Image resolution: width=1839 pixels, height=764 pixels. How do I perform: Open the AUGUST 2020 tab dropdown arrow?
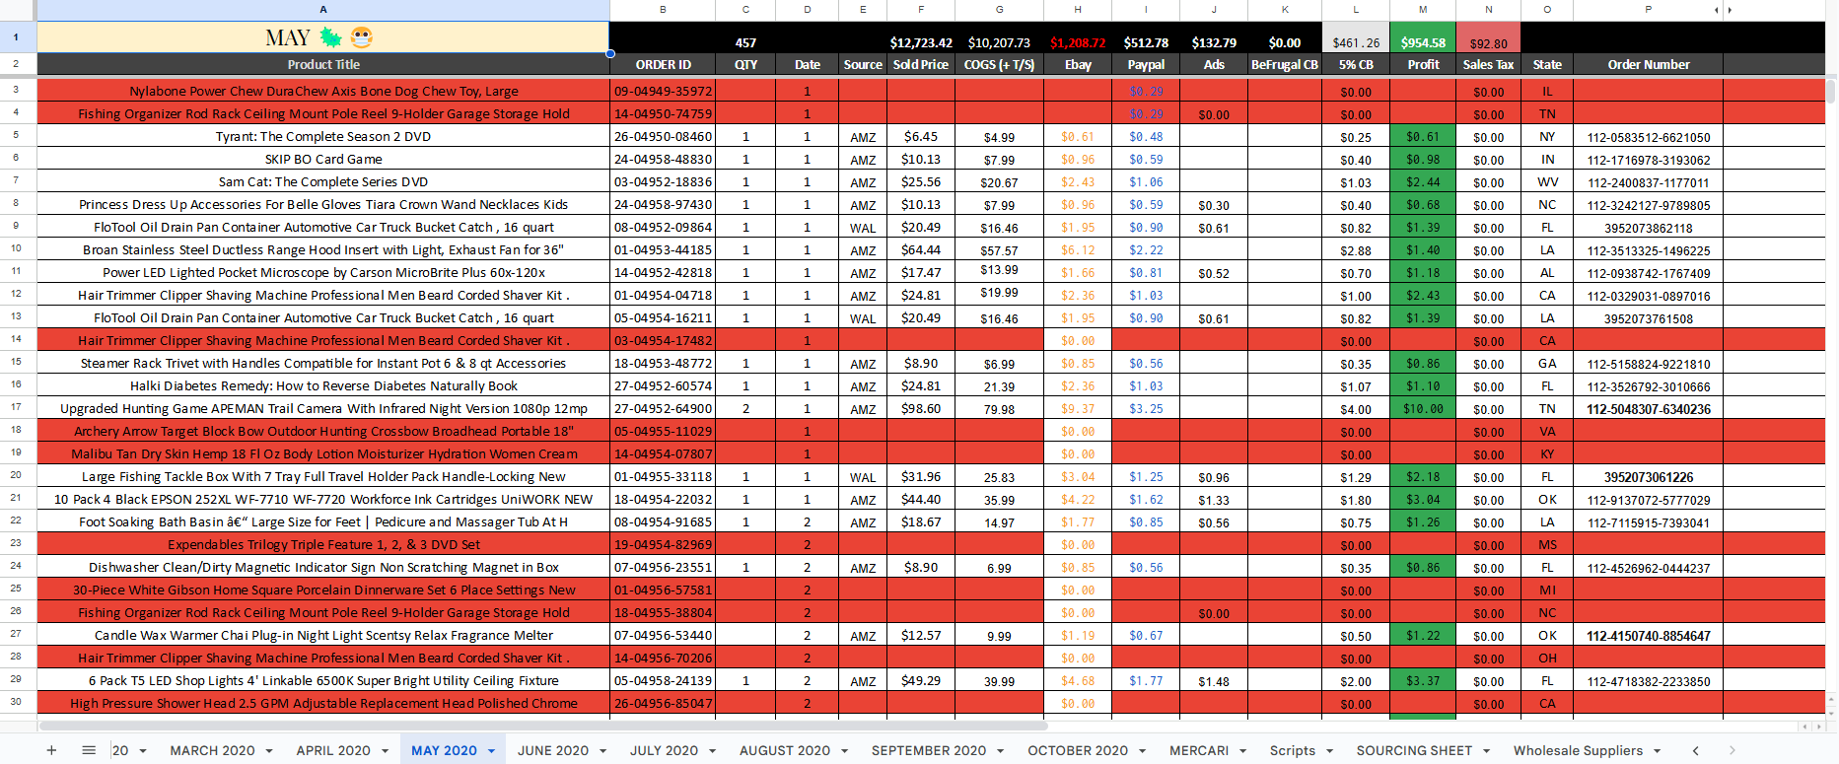click(x=844, y=751)
